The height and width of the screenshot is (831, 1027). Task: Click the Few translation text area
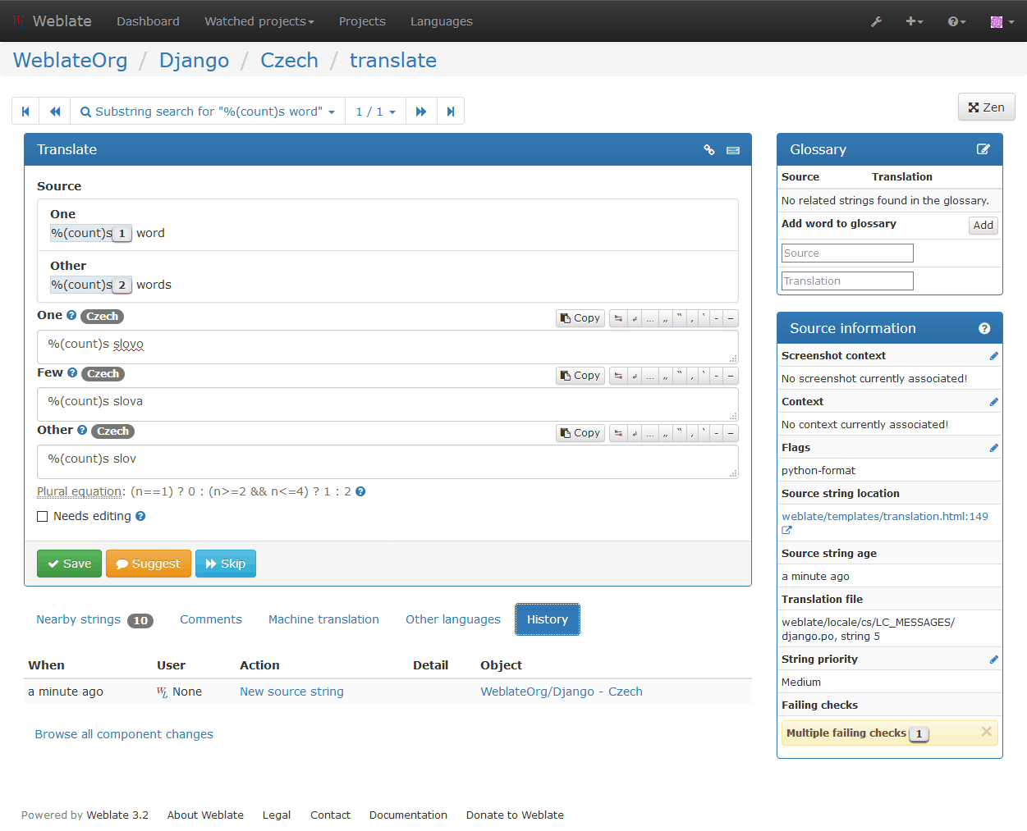click(x=387, y=404)
